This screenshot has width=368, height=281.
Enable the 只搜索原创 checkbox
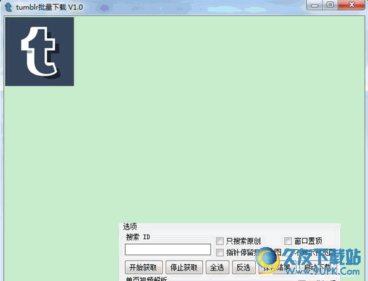[x=219, y=241]
